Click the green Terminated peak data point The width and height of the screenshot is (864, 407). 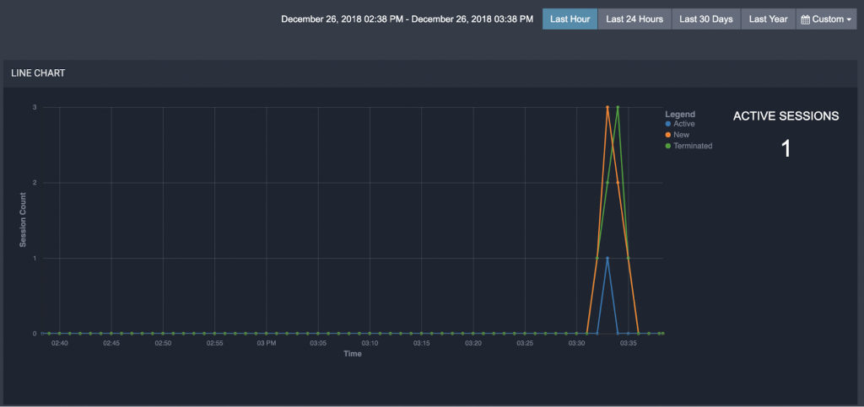pos(618,107)
